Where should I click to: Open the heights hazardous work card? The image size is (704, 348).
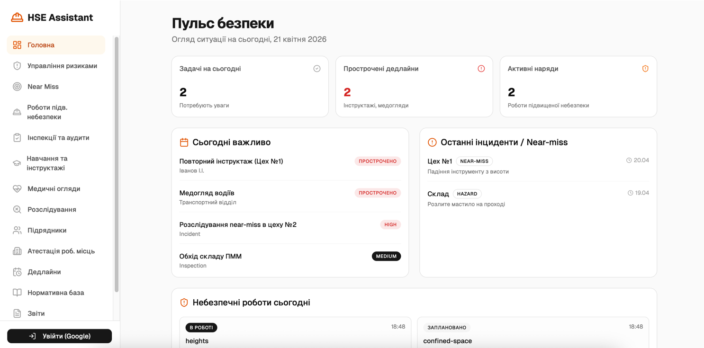(x=295, y=334)
